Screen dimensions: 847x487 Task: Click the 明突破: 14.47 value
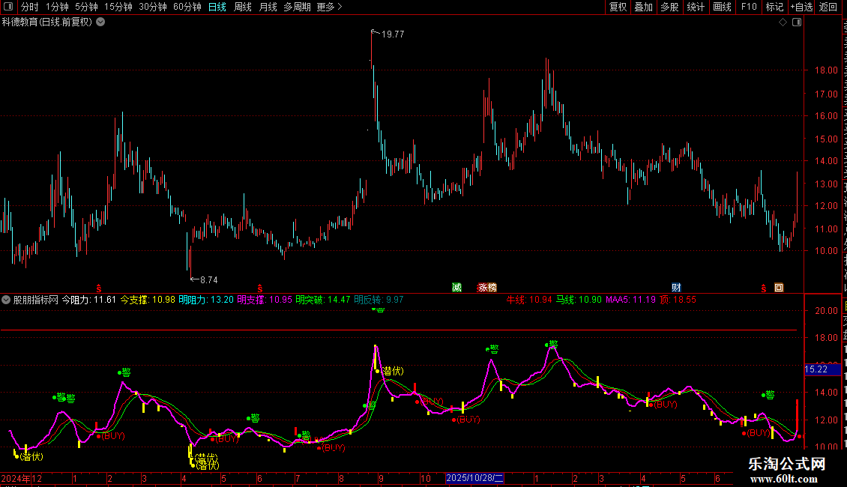322,300
